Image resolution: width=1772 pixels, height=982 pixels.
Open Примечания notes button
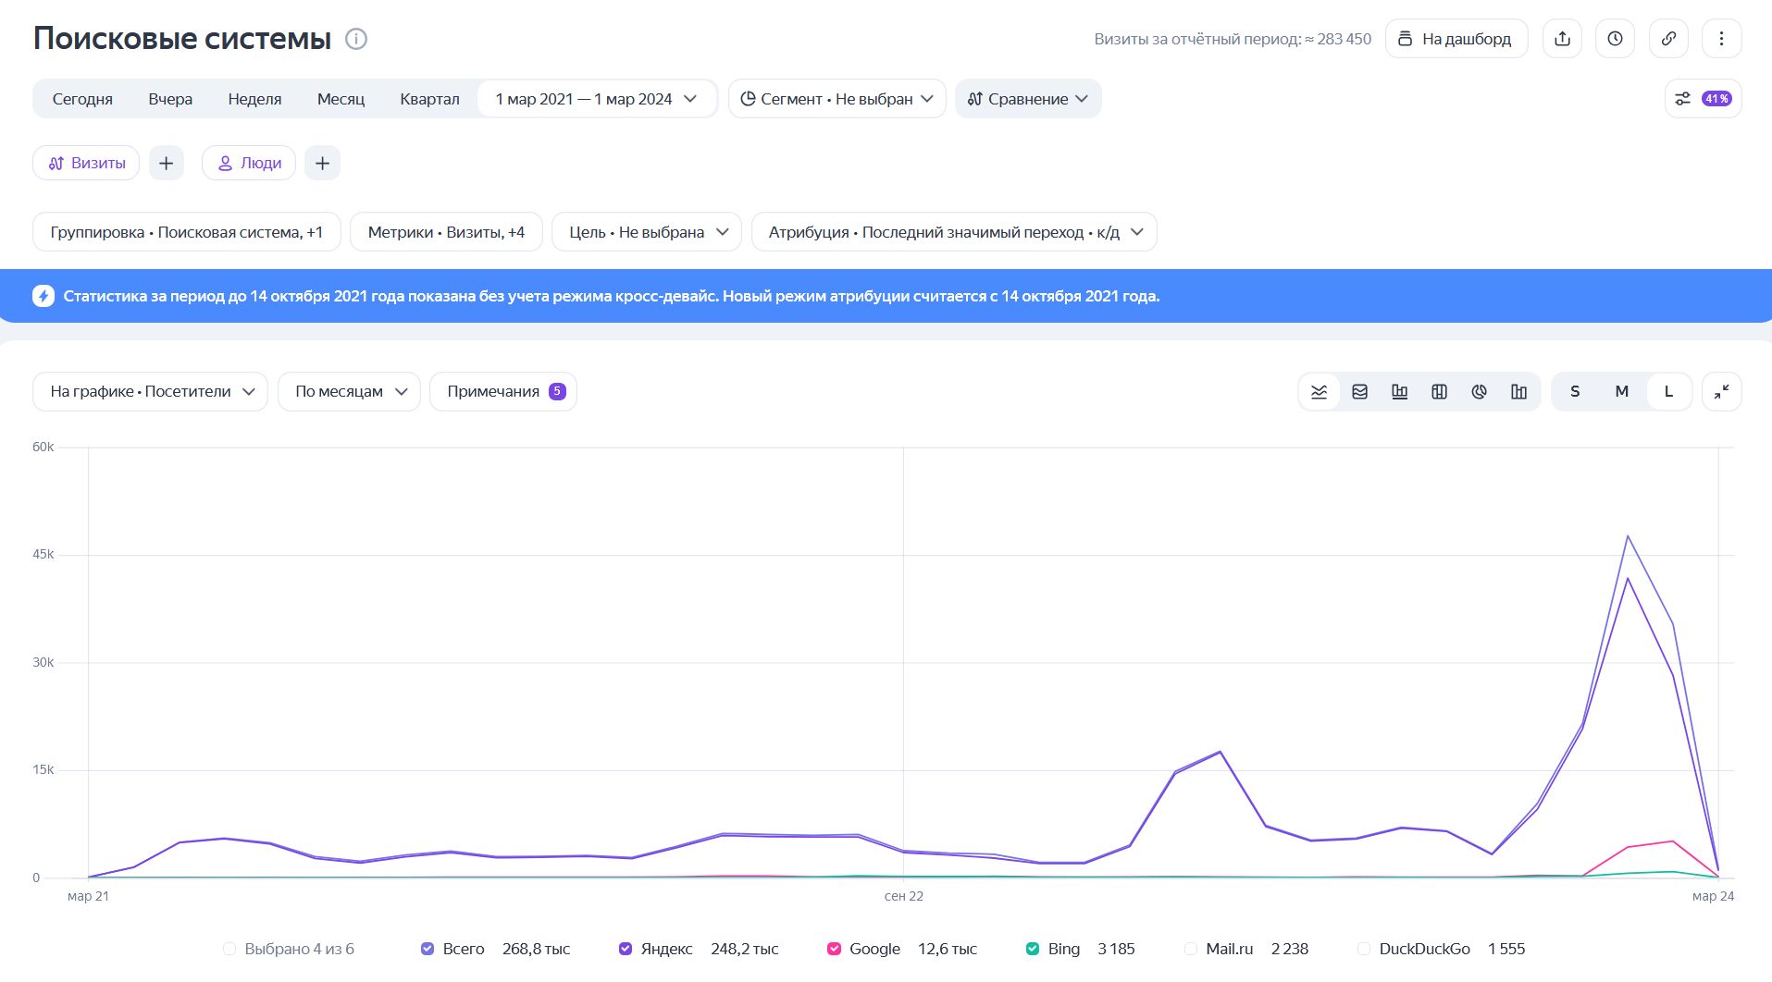point(503,392)
